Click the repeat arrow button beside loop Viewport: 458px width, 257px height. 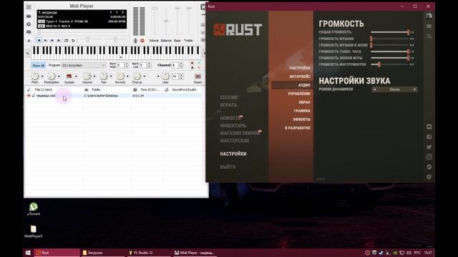(73, 41)
